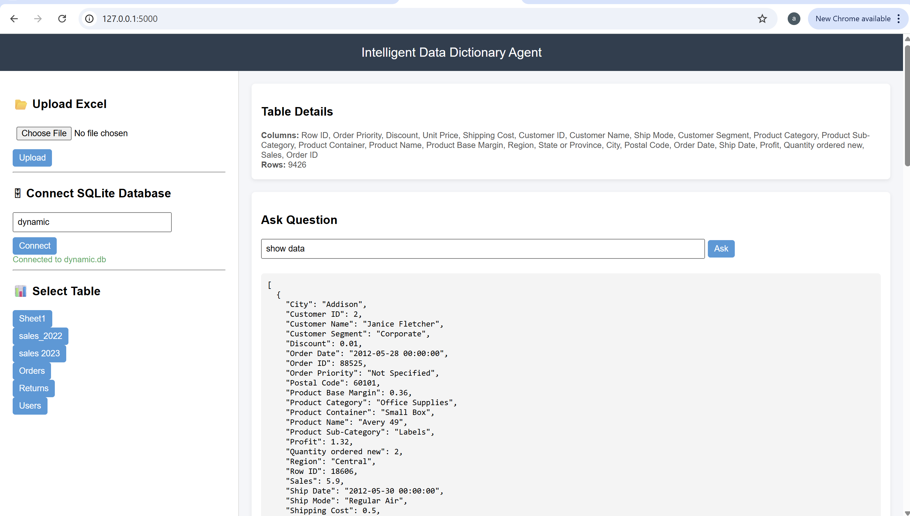
Task: Click the "Region": "Central" line
Action: pos(330,462)
